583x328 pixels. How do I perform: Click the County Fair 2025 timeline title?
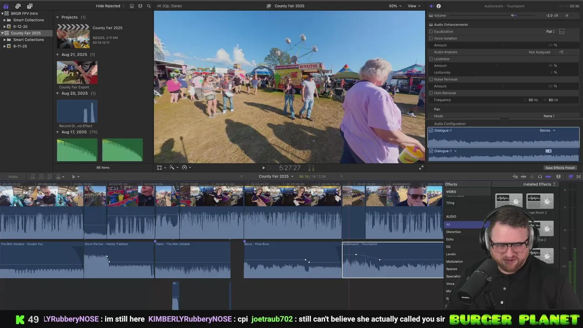click(x=274, y=177)
